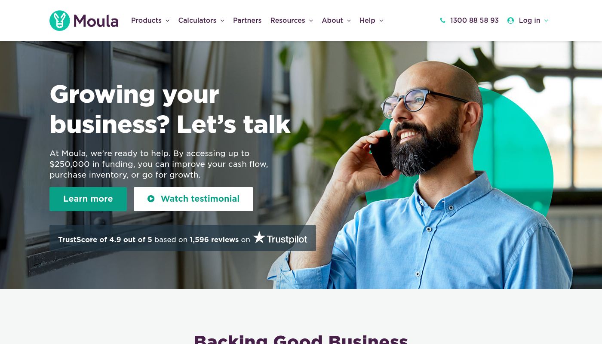
Task: Click the Trustpilot wordmark text
Action: pyautogui.click(x=287, y=240)
